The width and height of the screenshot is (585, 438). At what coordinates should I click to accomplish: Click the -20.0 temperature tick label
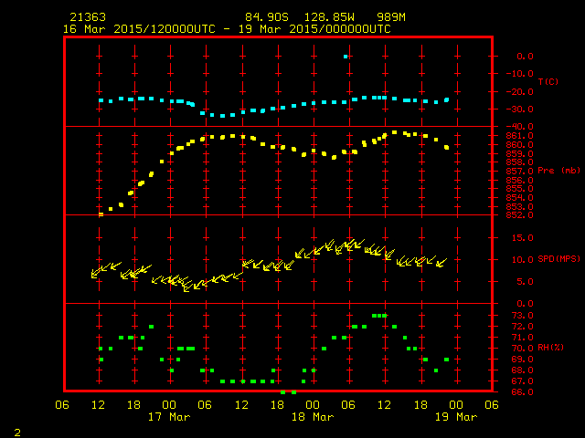click(x=520, y=91)
